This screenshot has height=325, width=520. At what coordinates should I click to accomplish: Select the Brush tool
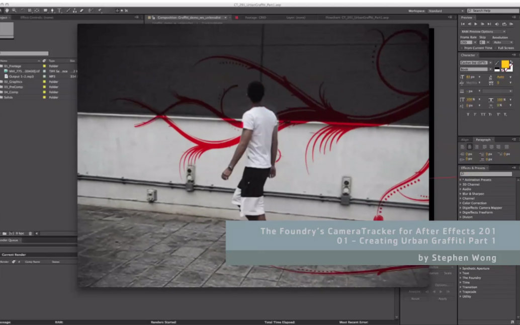pyautogui.click(x=67, y=10)
